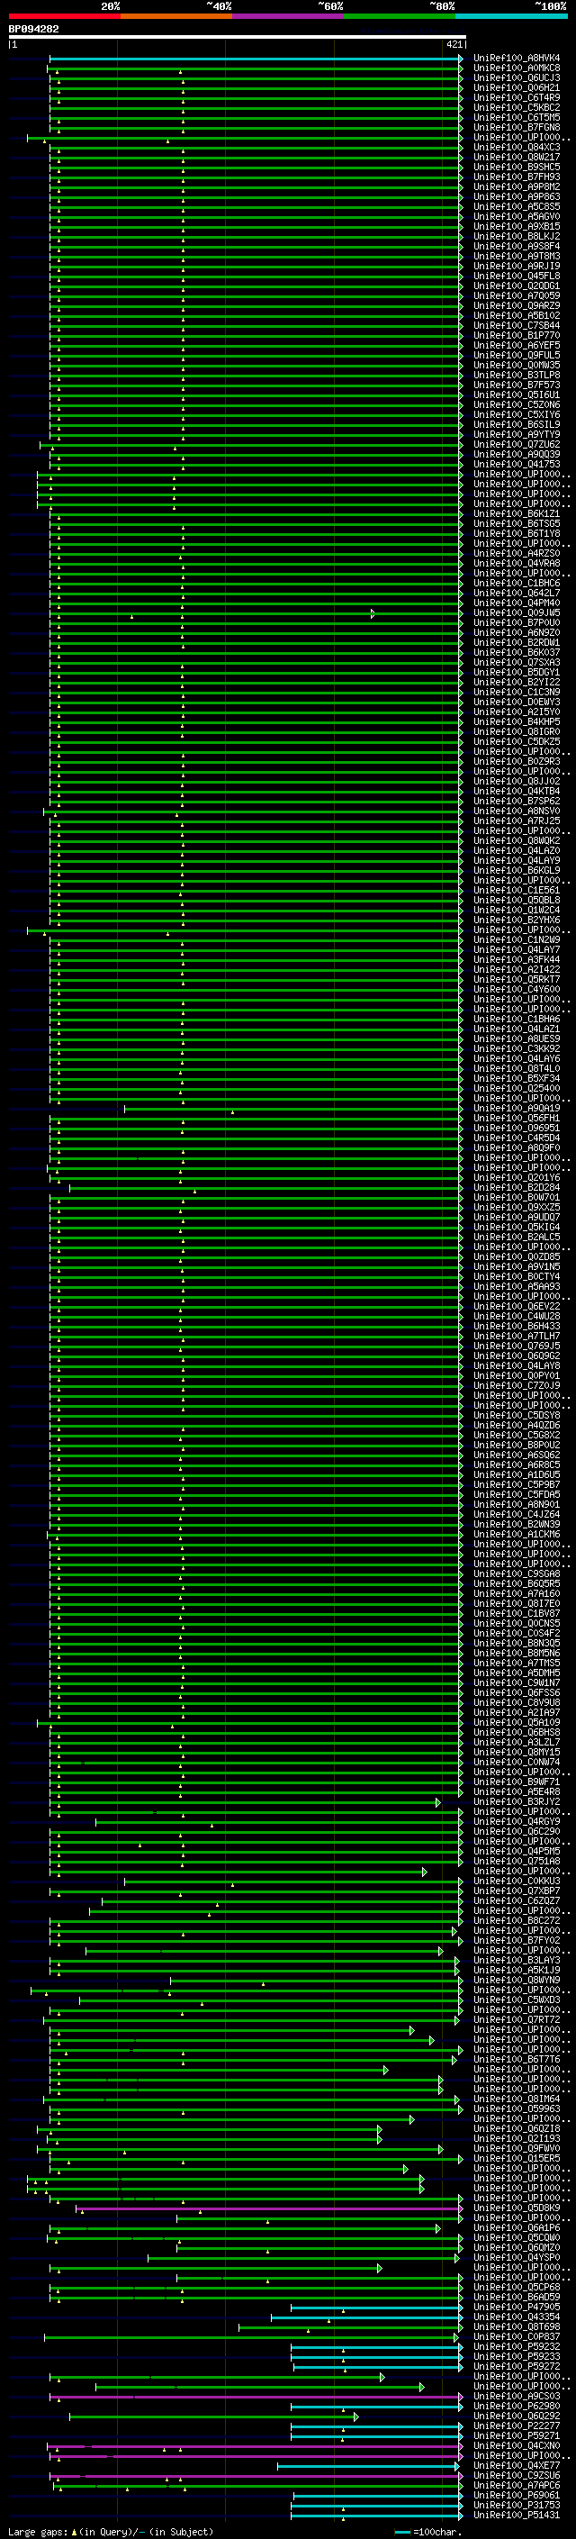Open hit UniRef100_Q06H21
This screenshot has height=2539, width=576.
coord(517,87)
